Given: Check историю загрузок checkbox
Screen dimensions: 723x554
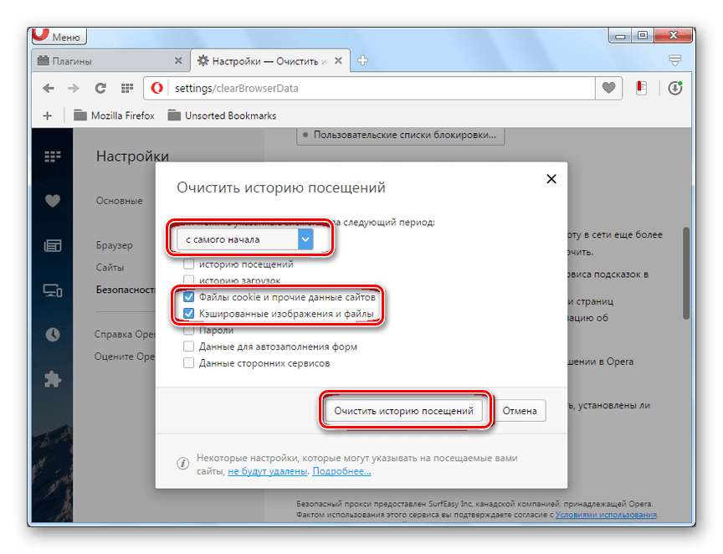Looking at the screenshot, I should tap(188, 279).
